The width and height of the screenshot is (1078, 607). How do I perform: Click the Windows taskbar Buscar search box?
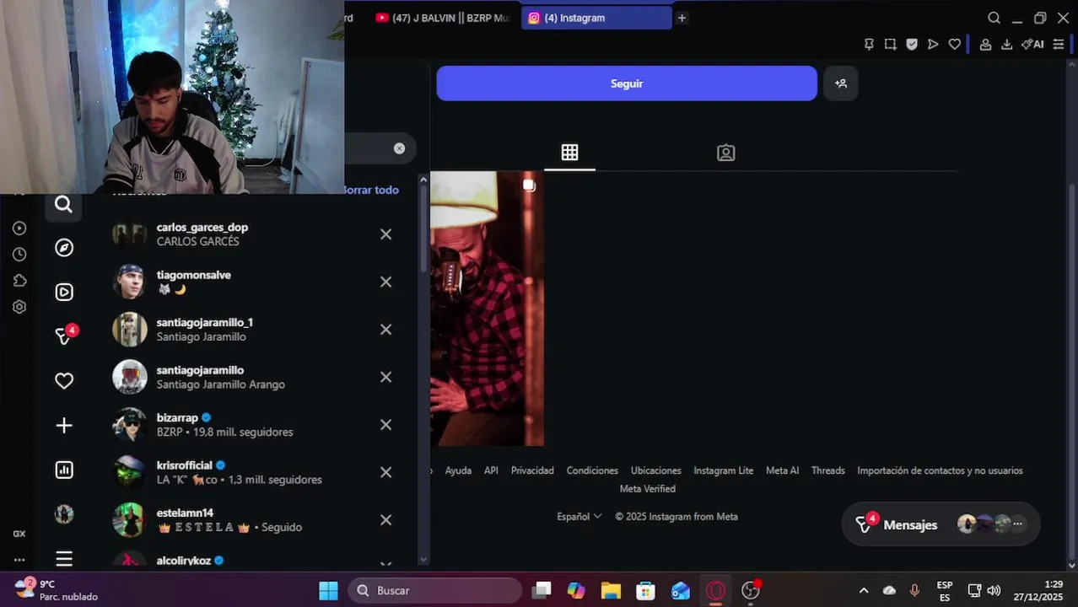(435, 591)
